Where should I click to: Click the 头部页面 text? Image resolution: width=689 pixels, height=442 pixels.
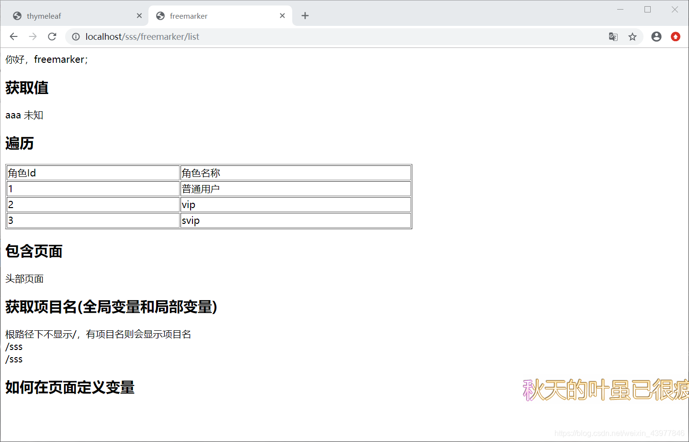click(x=24, y=279)
